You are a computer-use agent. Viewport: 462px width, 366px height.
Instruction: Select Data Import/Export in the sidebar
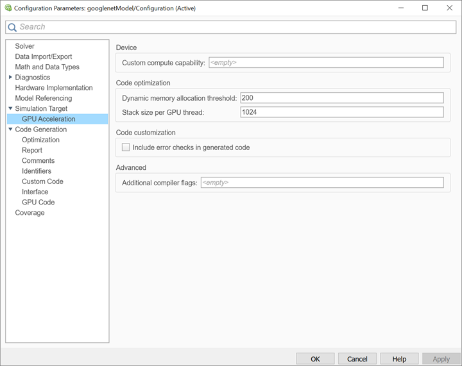point(44,56)
